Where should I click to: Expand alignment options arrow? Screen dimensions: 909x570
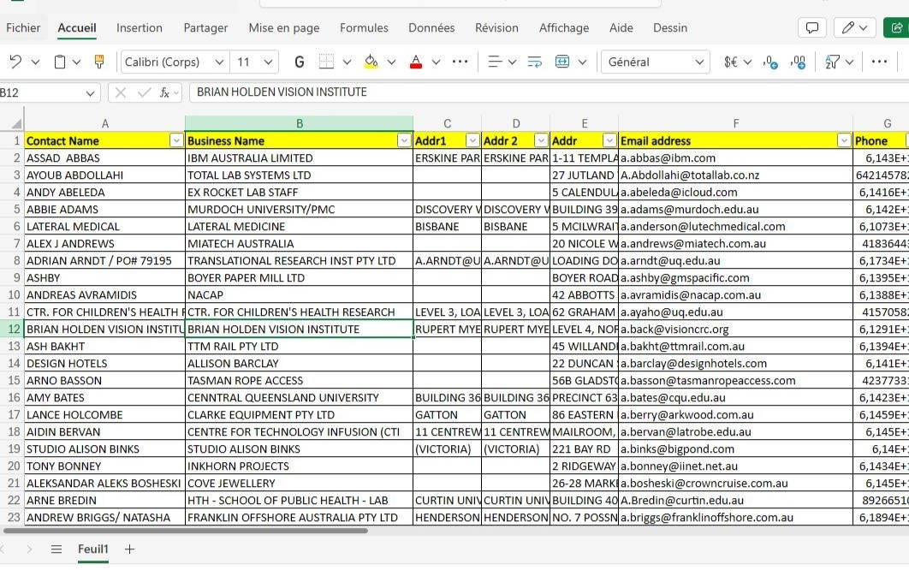pyautogui.click(x=512, y=62)
